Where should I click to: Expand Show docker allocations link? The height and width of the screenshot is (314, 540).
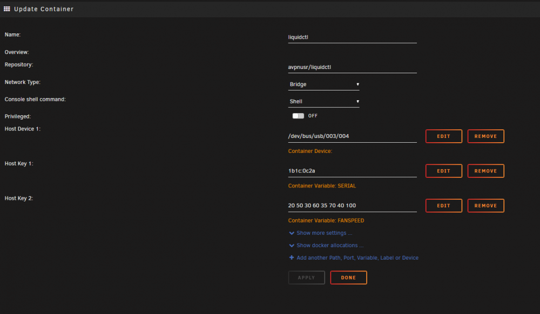coord(330,245)
